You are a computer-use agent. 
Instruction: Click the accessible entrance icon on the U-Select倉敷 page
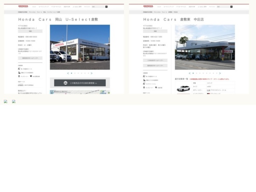click(x=19, y=73)
